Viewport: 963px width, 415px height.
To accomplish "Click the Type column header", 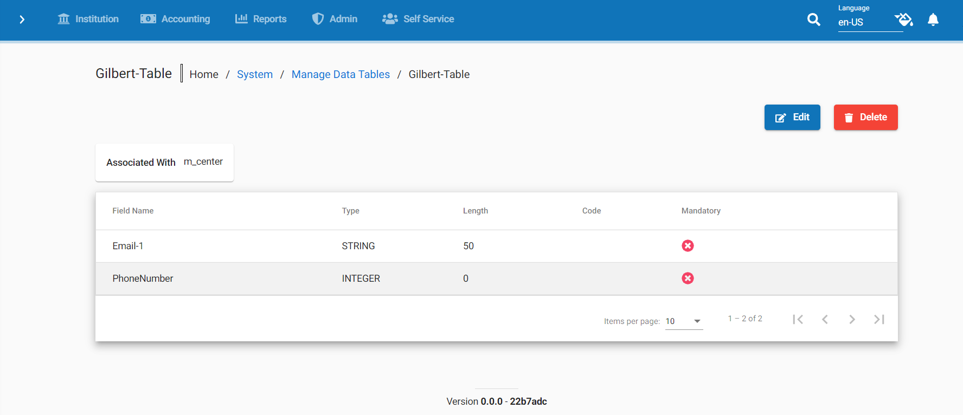I will click(x=350, y=211).
